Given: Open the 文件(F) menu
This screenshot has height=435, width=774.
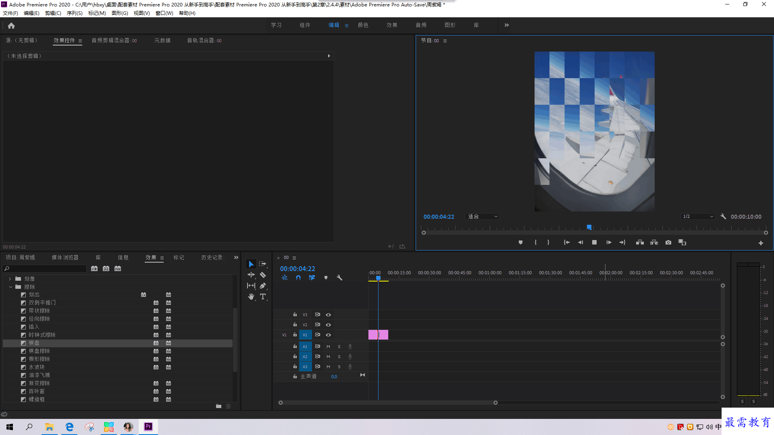Looking at the screenshot, I should (10, 13).
